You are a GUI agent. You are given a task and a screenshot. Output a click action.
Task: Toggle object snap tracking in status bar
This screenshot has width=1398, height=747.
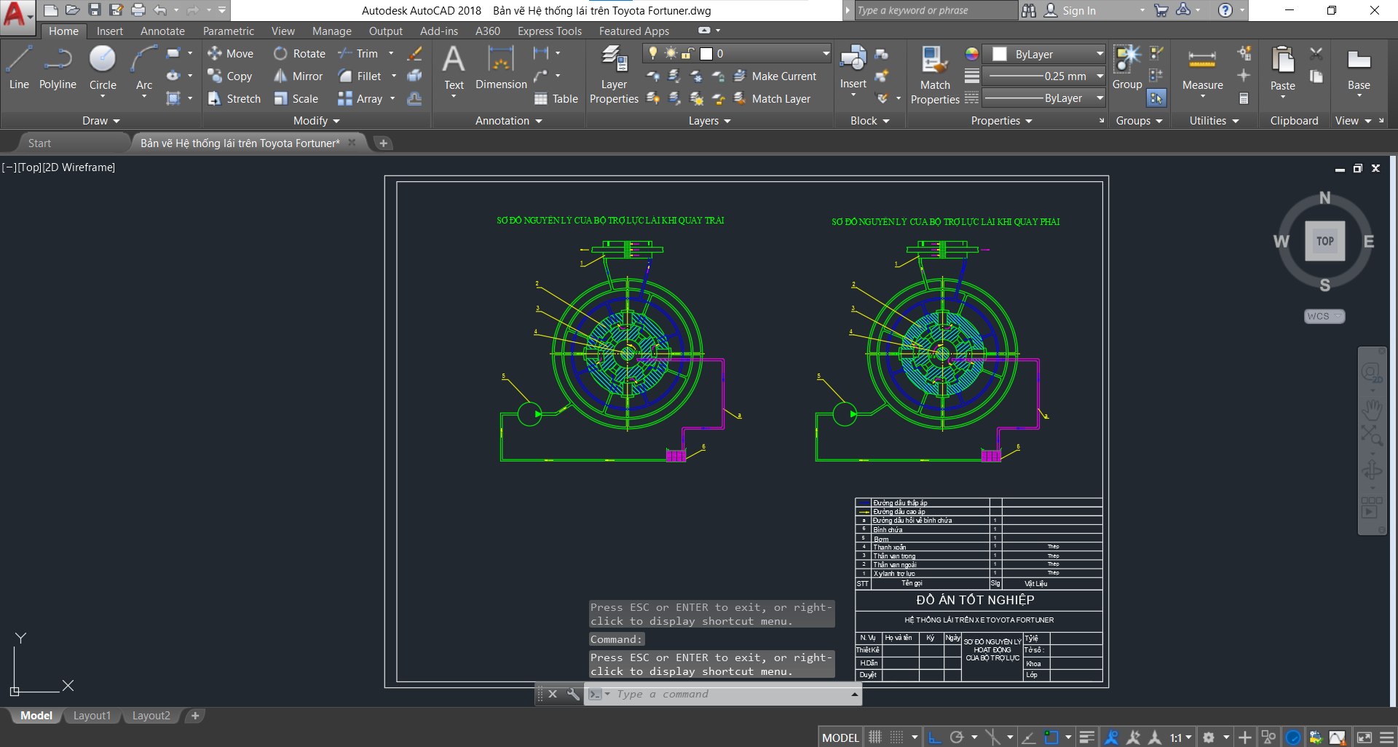[x=1028, y=738]
